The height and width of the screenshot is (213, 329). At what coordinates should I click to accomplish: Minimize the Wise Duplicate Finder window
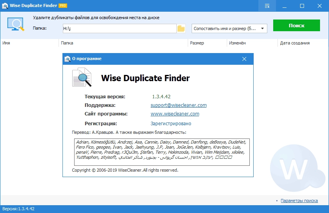[285, 6]
